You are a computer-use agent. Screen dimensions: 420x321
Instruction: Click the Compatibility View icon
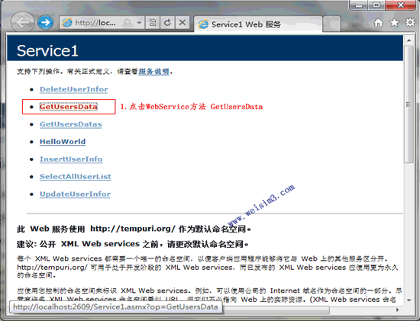pos(153,22)
